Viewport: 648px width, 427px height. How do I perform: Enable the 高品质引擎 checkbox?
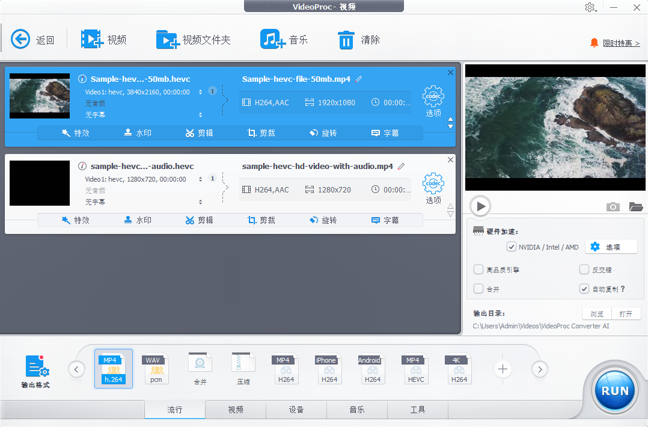pyautogui.click(x=479, y=269)
